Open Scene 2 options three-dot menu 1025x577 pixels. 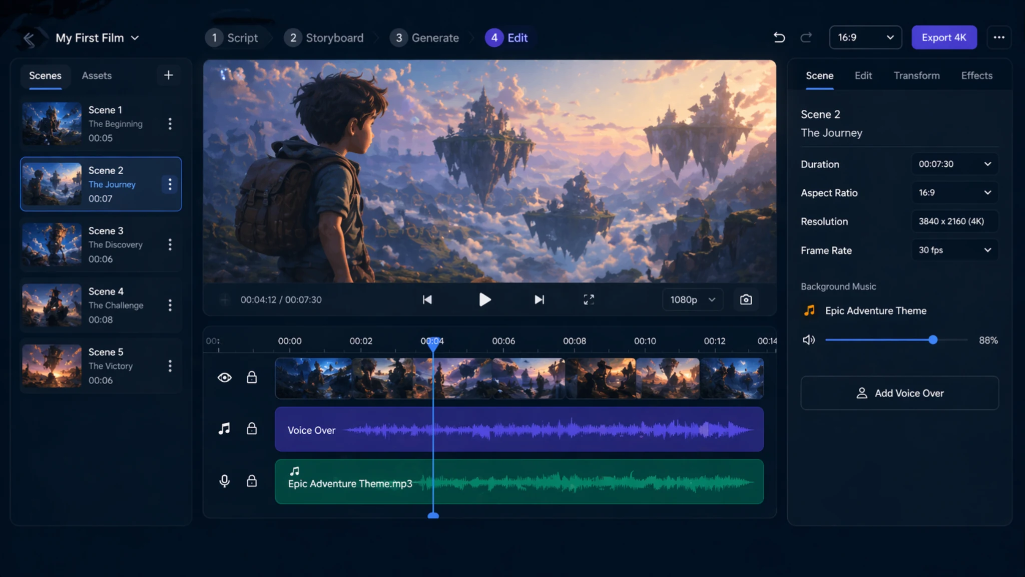point(170,184)
